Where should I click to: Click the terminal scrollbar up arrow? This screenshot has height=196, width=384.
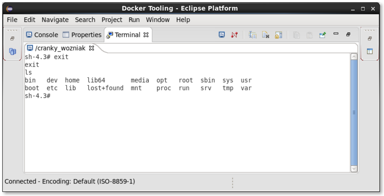(354, 57)
